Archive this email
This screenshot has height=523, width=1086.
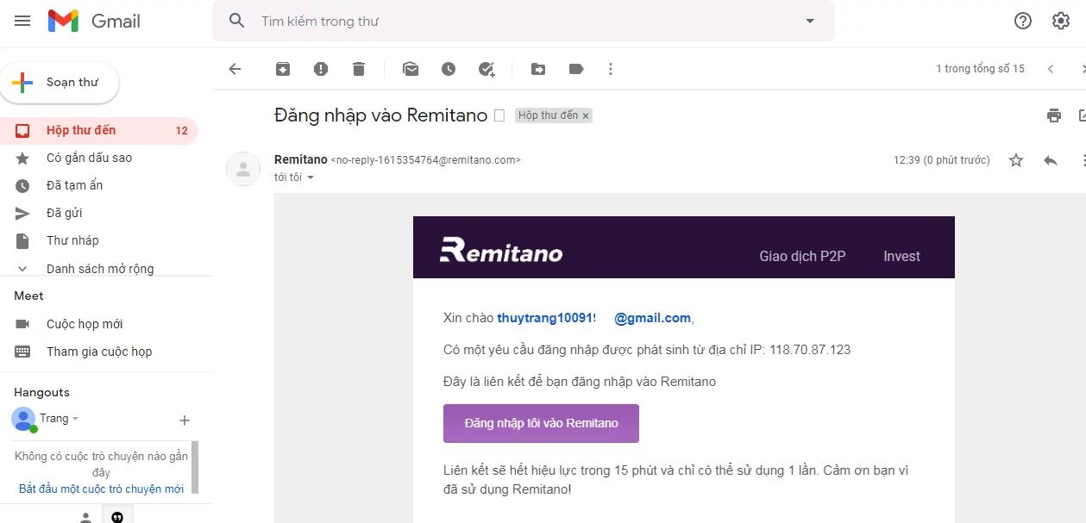pos(283,69)
